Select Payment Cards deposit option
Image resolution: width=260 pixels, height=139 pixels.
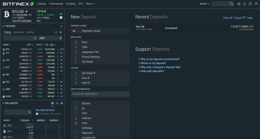tap(100, 31)
